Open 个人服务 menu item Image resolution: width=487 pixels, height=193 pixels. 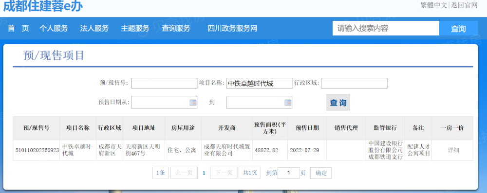(54, 29)
